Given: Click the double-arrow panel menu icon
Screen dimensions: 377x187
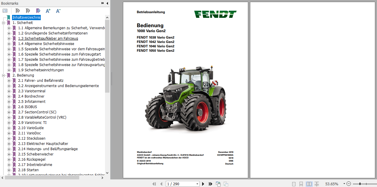Looking at the screenshot, I should point(102,3).
